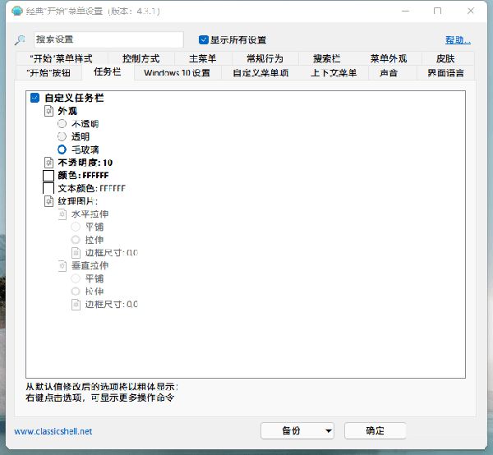Click the 垂直拉伸 setting icon
The height and width of the screenshot is (455, 493).
point(62,266)
